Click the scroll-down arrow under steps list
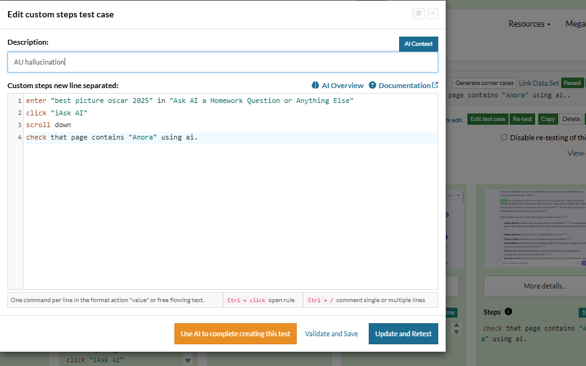The image size is (586, 366). pyautogui.click(x=187, y=360)
